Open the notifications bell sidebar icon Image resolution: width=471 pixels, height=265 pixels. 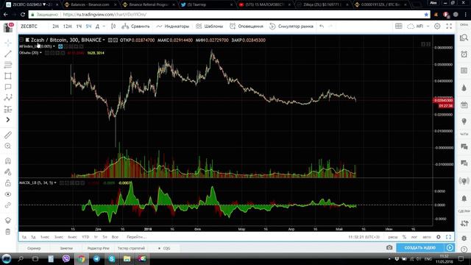(464, 199)
